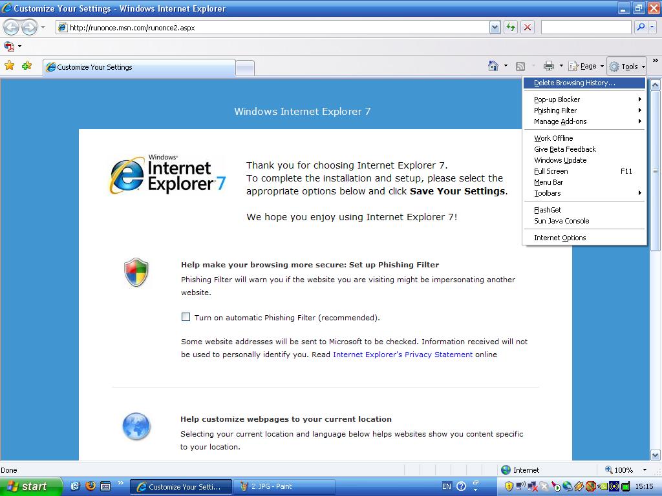The width and height of the screenshot is (662, 496).
Task: Go back with the Back arrow button
Action: (12, 27)
